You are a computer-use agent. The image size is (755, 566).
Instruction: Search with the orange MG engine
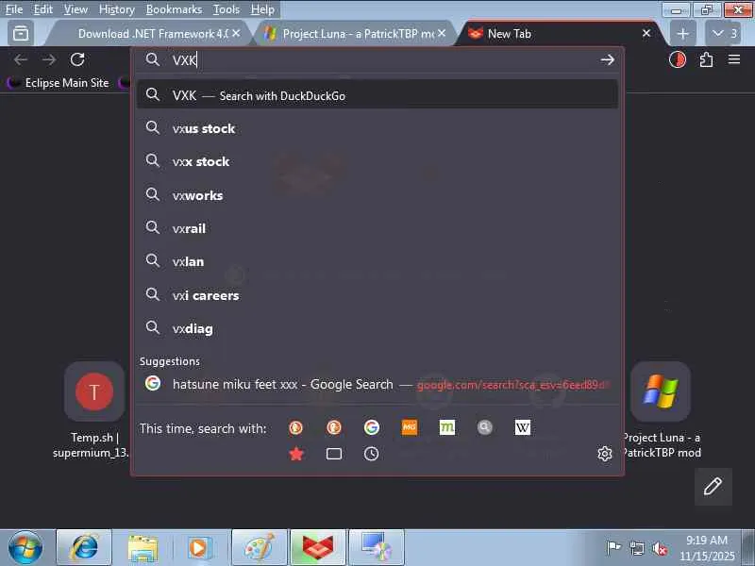click(x=410, y=427)
